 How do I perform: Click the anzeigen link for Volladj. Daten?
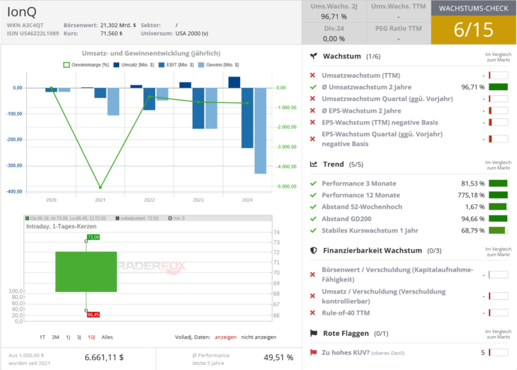pyautogui.click(x=225, y=337)
